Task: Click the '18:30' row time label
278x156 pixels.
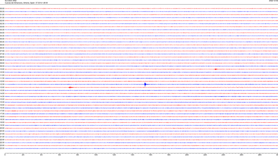Action: tap(2, 120)
